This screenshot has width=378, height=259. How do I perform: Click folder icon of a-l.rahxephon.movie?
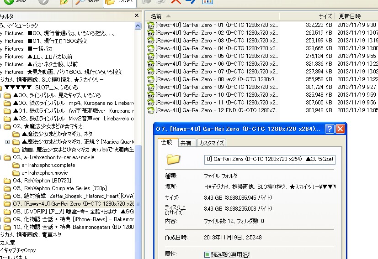(16, 173)
